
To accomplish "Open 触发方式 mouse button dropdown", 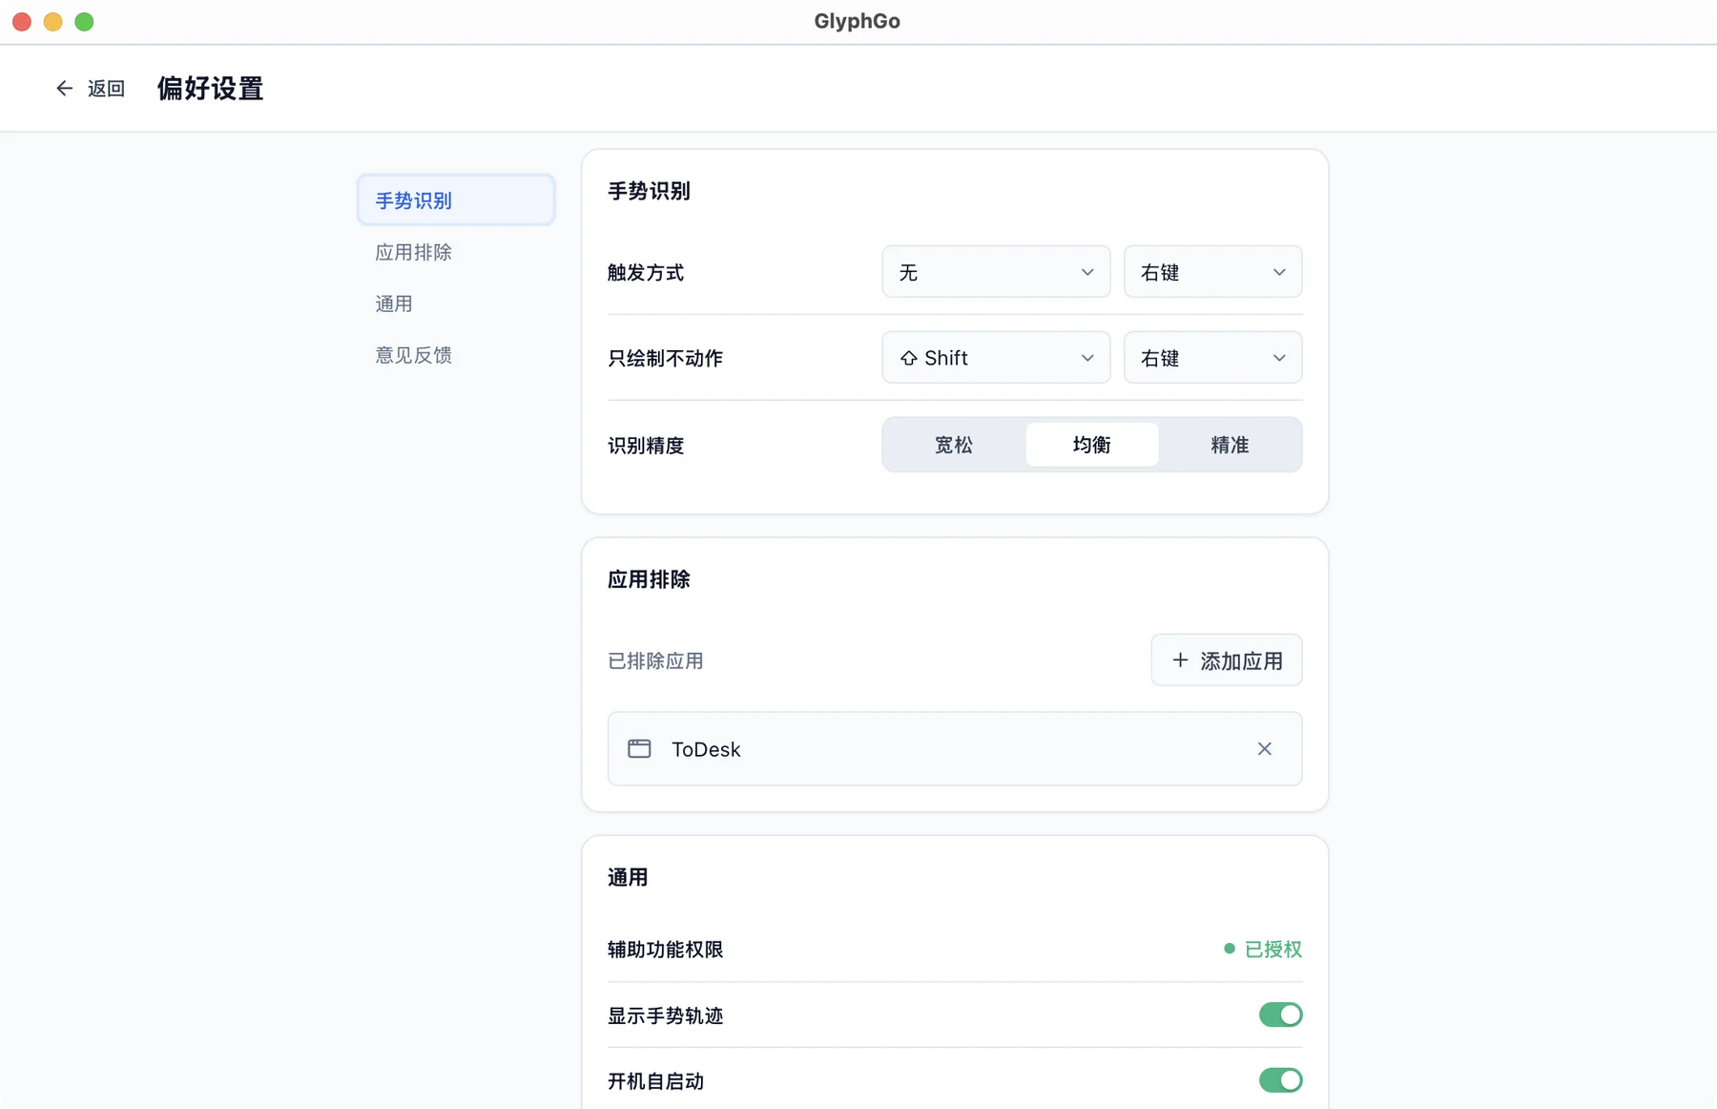I will (1212, 272).
